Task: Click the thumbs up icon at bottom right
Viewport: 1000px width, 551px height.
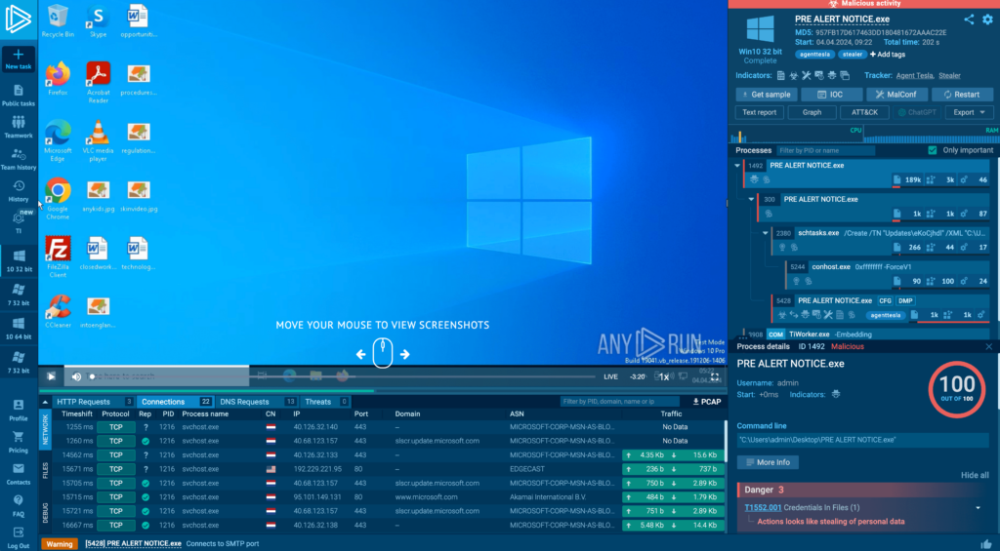Action: point(987,543)
